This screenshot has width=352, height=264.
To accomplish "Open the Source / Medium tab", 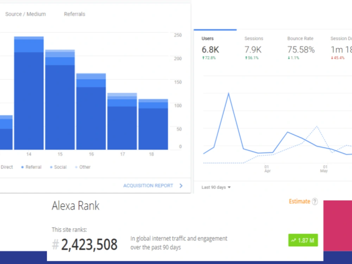I will (25, 14).
